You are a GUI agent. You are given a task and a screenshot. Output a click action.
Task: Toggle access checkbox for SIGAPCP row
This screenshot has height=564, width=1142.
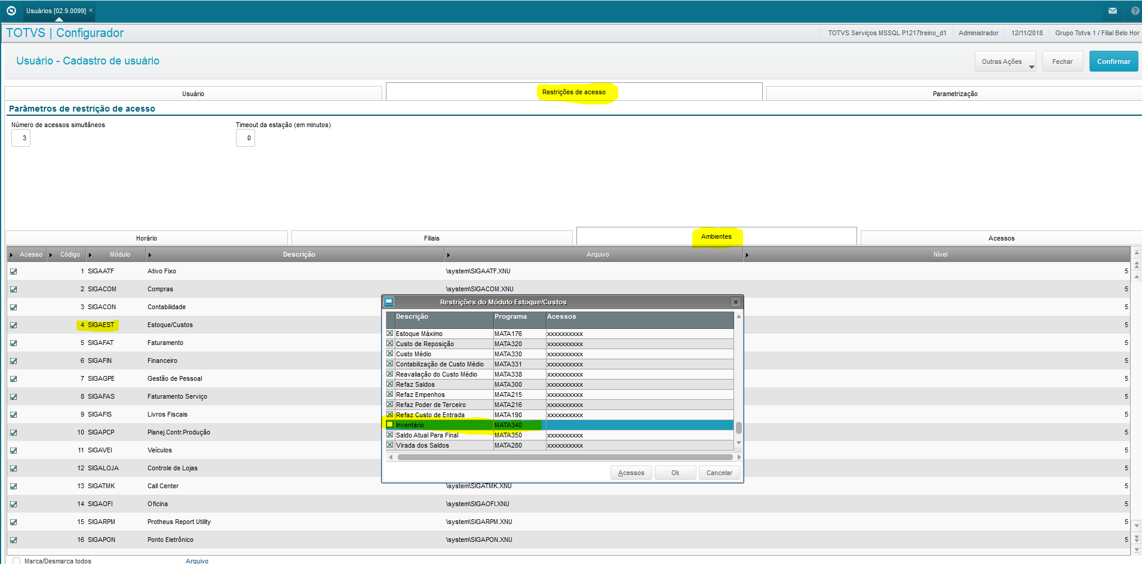13,433
